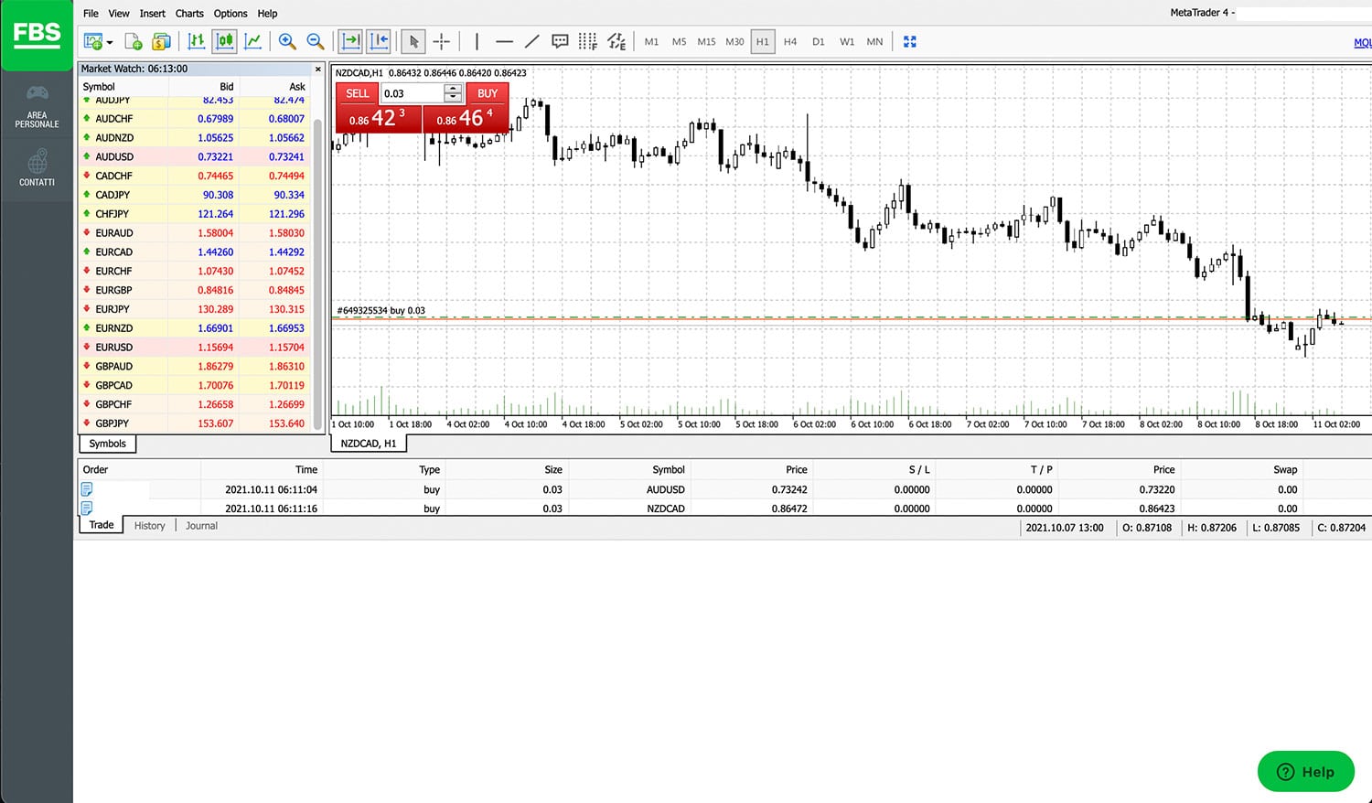Open the Options menu
This screenshot has height=803, width=1372.
point(230,14)
